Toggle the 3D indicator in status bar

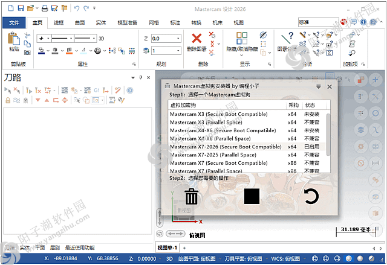point(169,258)
